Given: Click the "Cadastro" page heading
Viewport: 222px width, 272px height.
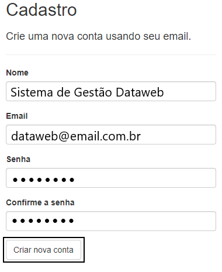Looking at the screenshot, I should (41, 10).
